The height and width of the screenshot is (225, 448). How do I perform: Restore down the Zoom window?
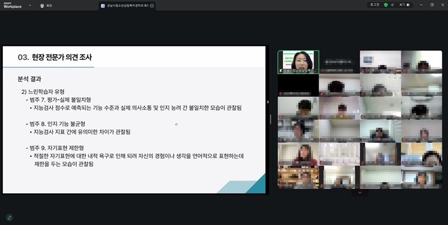[x=432, y=4]
